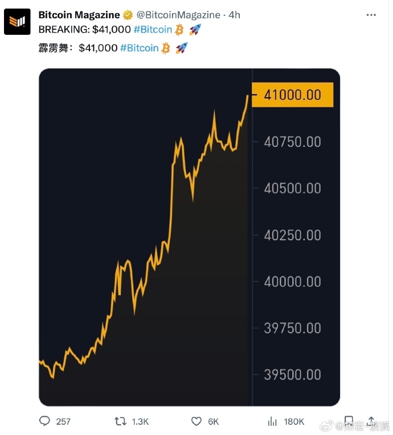Visit the @BitcoinMagazine handle
Image resolution: width=393 pixels, height=435 pixels.
[178, 15]
